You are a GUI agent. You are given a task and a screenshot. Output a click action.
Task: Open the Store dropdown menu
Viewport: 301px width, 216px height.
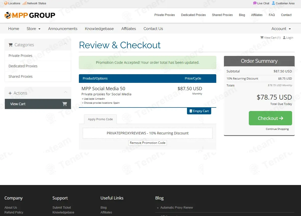tap(33, 28)
